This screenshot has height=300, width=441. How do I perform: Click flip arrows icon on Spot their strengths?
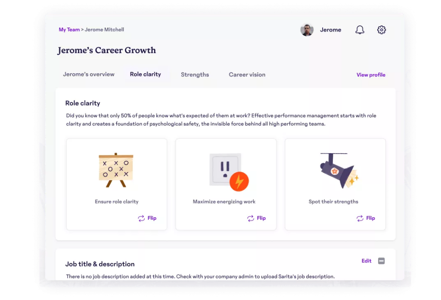360,219
